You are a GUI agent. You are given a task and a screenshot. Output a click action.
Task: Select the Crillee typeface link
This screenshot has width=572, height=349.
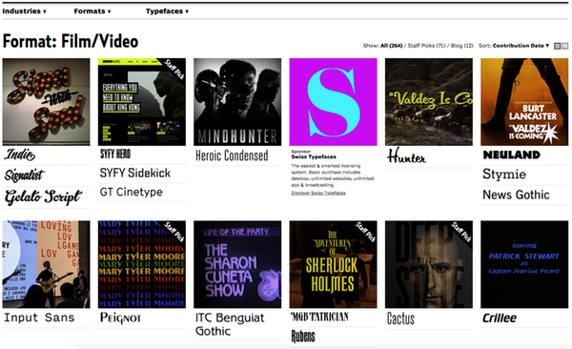coord(500,318)
